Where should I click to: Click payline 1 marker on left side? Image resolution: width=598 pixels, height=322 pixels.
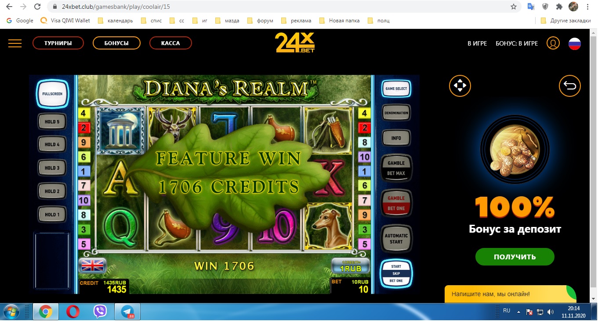pyautogui.click(x=83, y=171)
